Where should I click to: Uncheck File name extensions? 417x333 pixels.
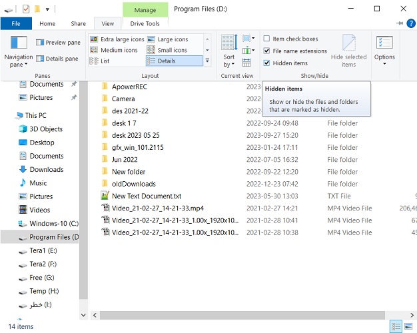(x=266, y=51)
